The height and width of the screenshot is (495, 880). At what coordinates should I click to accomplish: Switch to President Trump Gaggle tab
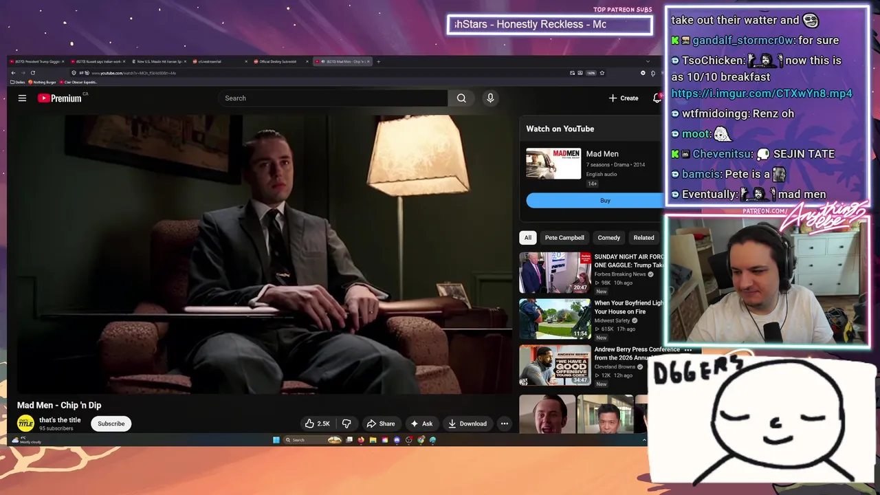coord(36,61)
